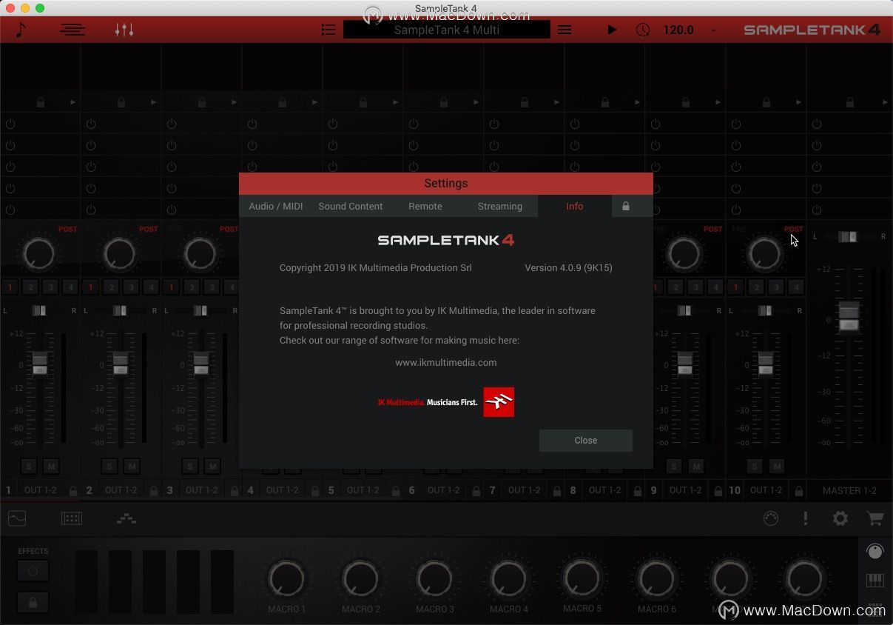
Task: Open the preset list icon left of the multi name
Action: pos(328,30)
